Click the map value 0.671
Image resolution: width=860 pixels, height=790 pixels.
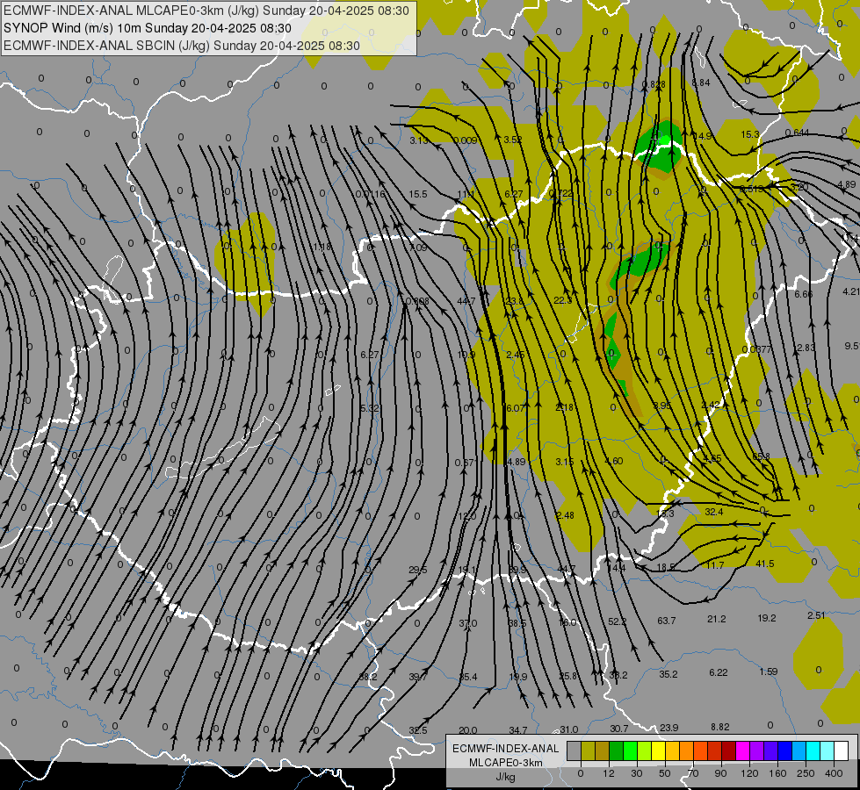coord(465,463)
